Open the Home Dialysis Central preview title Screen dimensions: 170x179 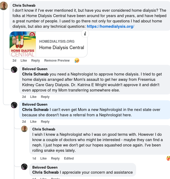(62, 47)
